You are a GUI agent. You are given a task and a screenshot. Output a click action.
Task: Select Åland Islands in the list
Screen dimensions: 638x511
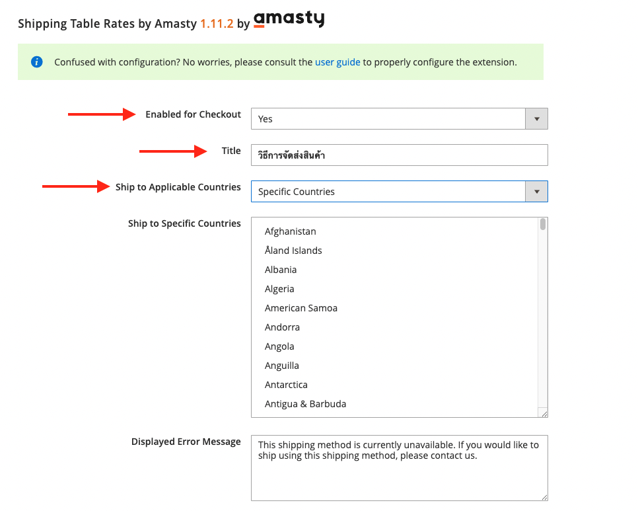(x=293, y=251)
